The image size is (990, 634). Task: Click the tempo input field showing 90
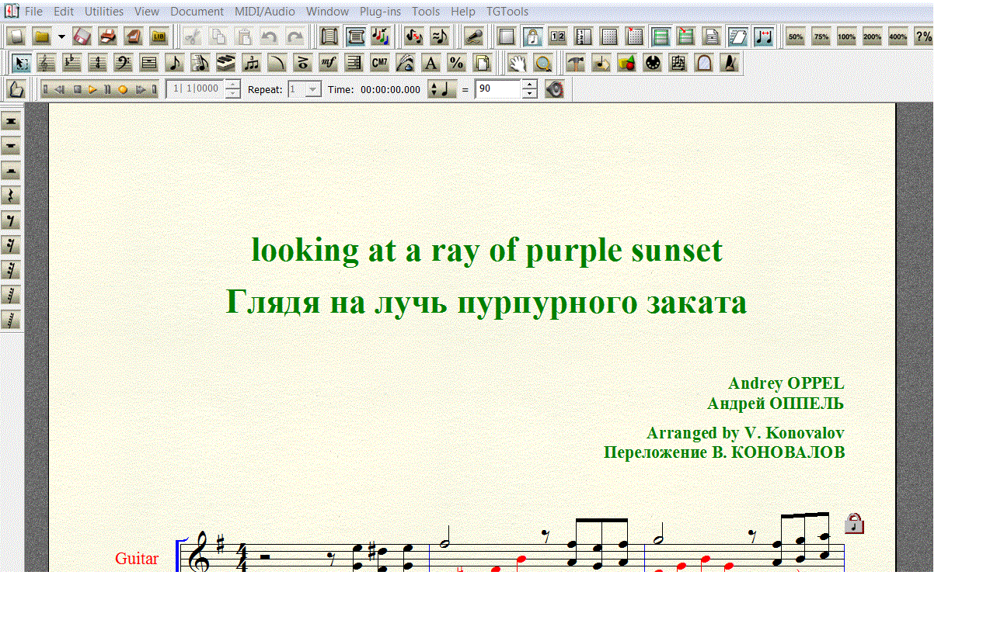pos(498,89)
